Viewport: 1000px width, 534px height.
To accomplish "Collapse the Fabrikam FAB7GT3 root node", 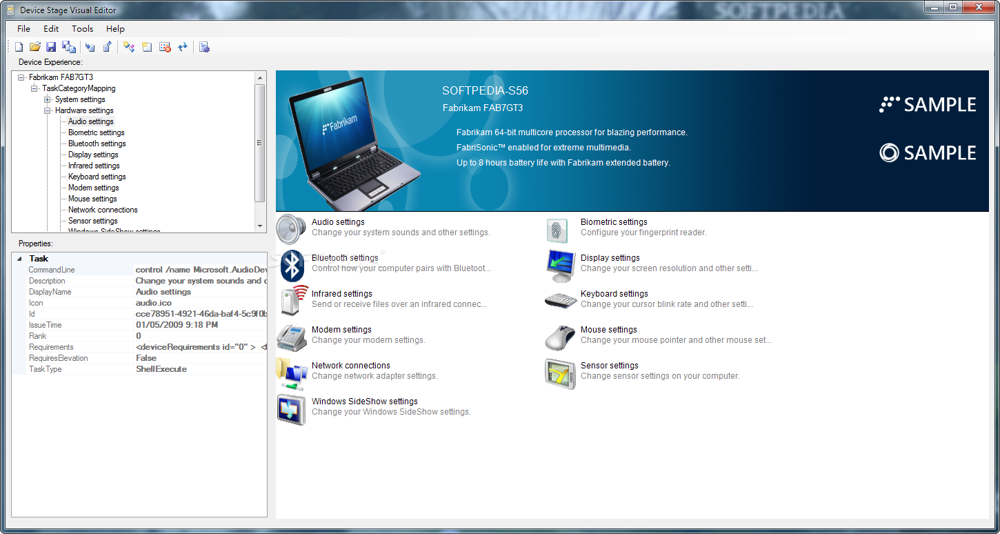I will click(x=21, y=77).
